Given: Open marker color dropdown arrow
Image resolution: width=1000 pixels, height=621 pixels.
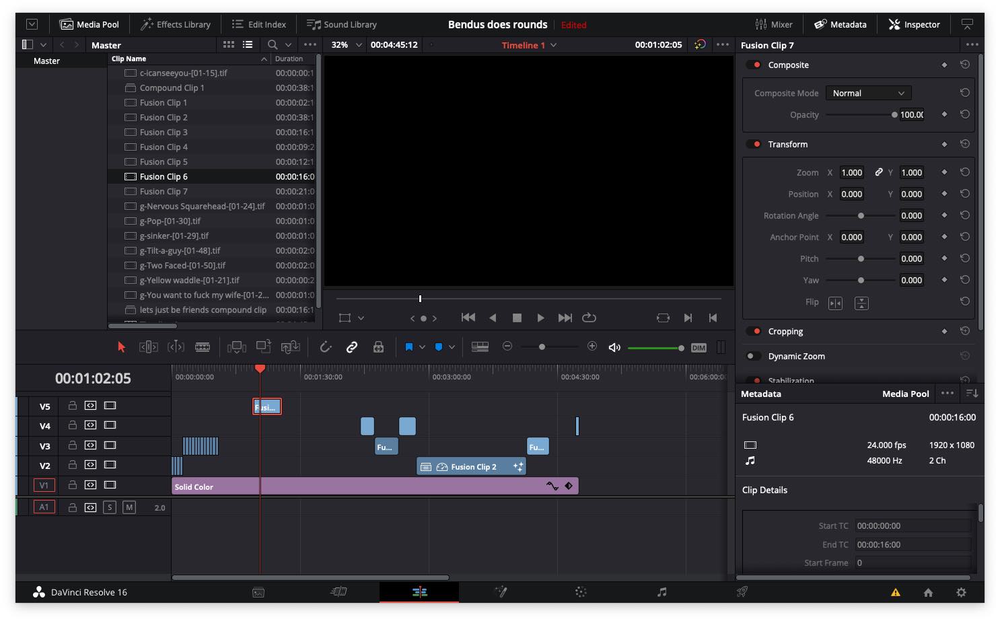Looking at the screenshot, I should (452, 347).
